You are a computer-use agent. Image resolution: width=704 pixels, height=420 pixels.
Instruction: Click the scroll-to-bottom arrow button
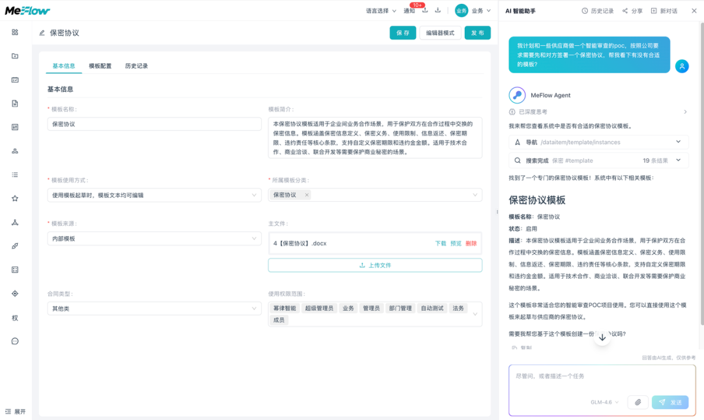pyautogui.click(x=602, y=337)
